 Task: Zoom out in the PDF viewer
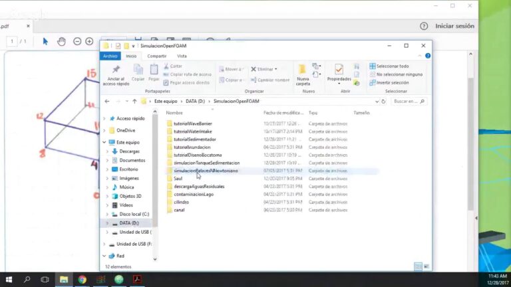tap(77, 41)
